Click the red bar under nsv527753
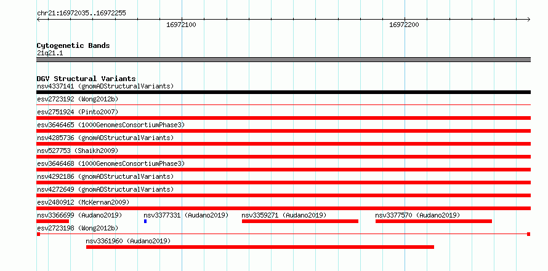This screenshot has height=271, width=548. click(x=283, y=157)
